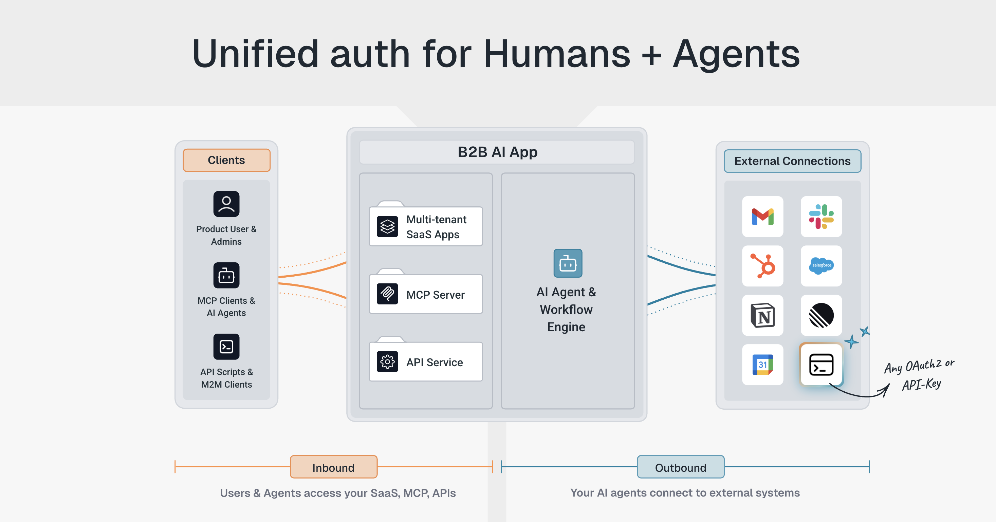The width and height of the screenshot is (996, 522).
Task: Open the Multi-tenant SaaS Apps card
Action: (426, 227)
